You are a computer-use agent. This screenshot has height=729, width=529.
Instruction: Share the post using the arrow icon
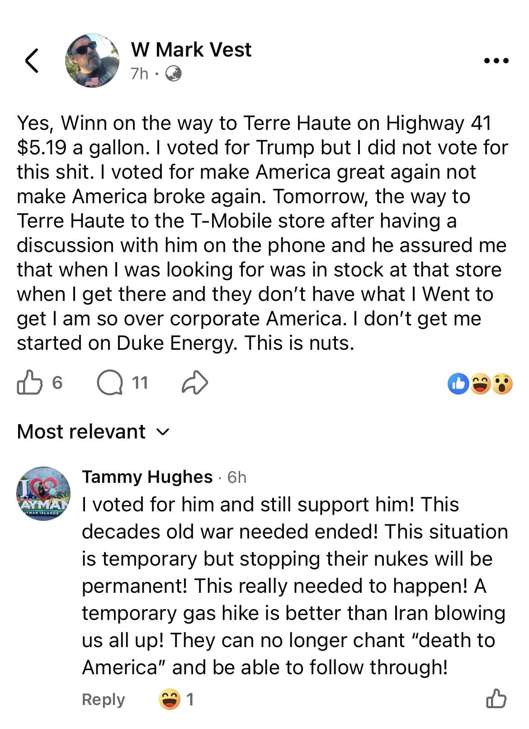195,383
